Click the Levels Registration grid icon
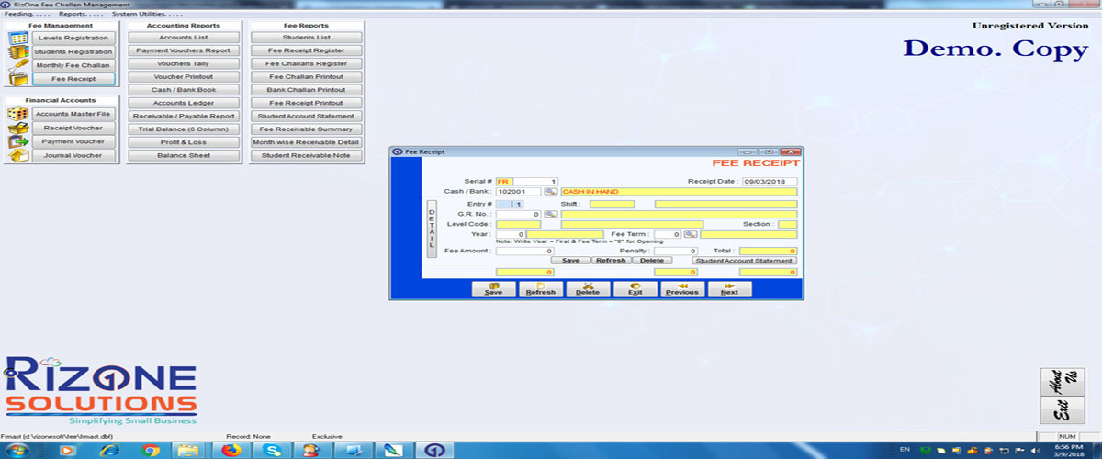 (x=17, y=39)
